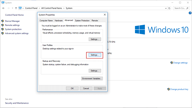Switch to the Computer Name tab
This screenshot has height=108, width=192.
[46, 21]
